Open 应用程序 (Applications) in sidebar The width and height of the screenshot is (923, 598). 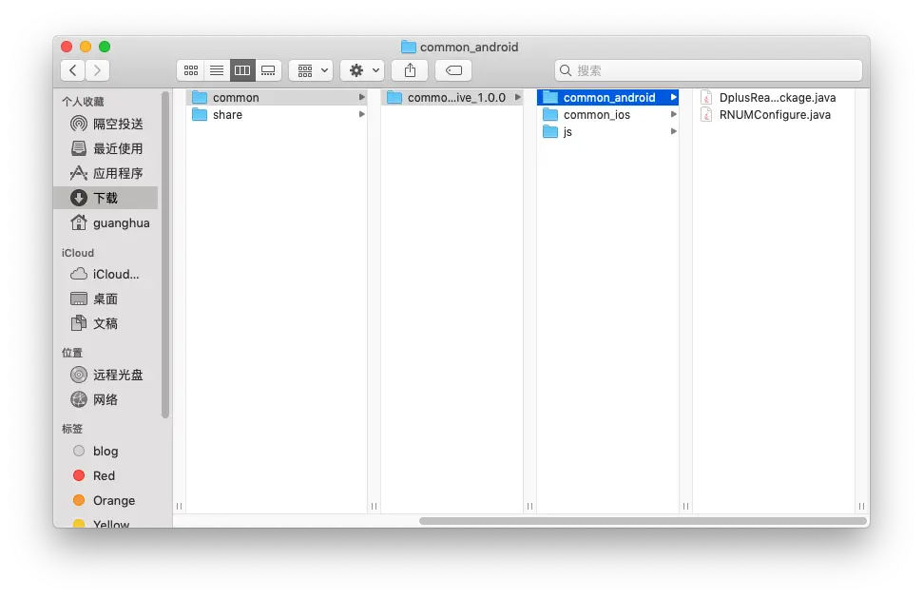click(106, 173)
